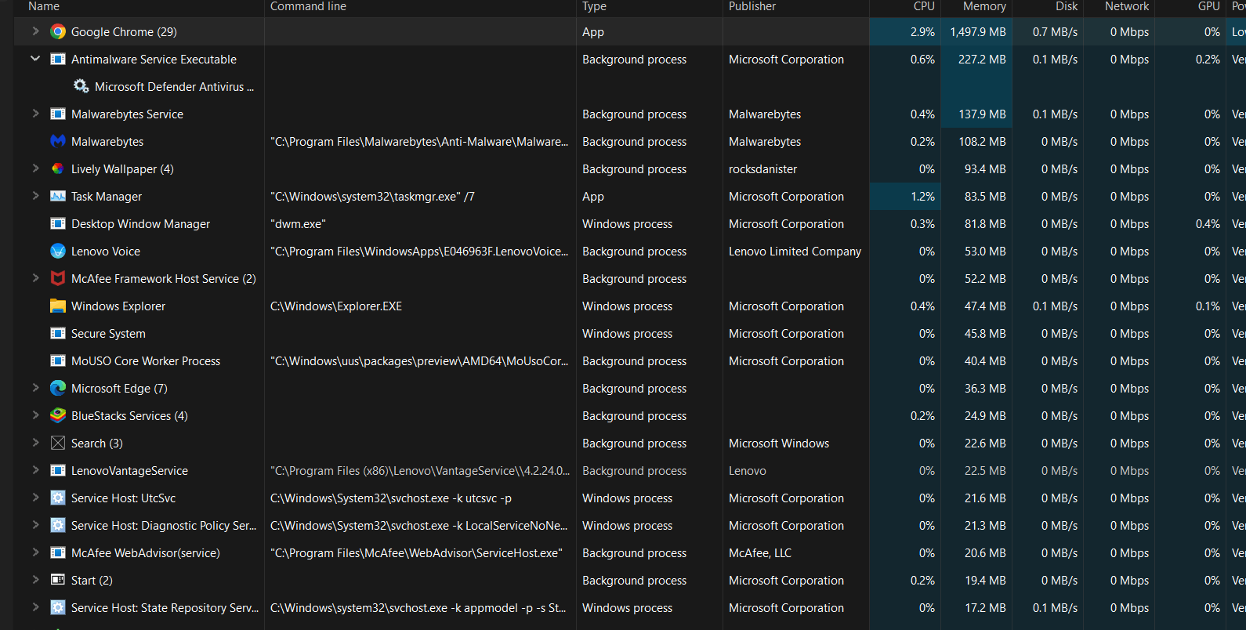
Task: Click Task Manager's 1.2% CPU value
Action: (922, 196)
